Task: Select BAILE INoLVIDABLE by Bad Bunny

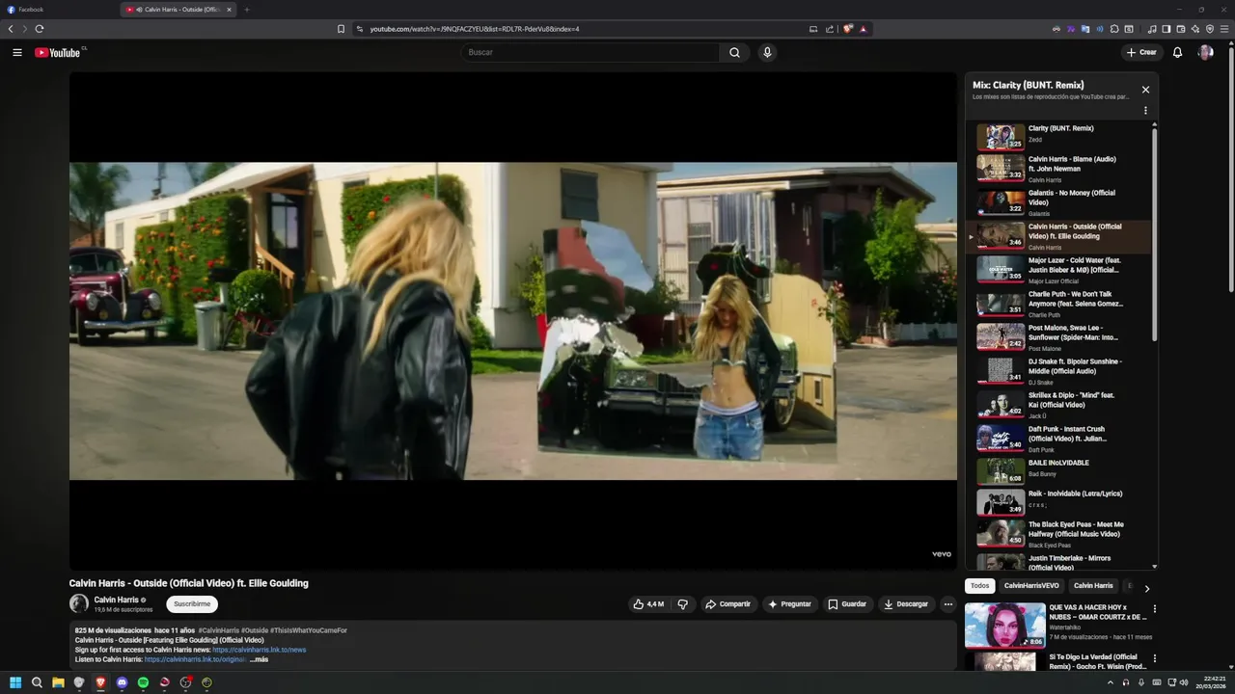Action: point(1058,471)
